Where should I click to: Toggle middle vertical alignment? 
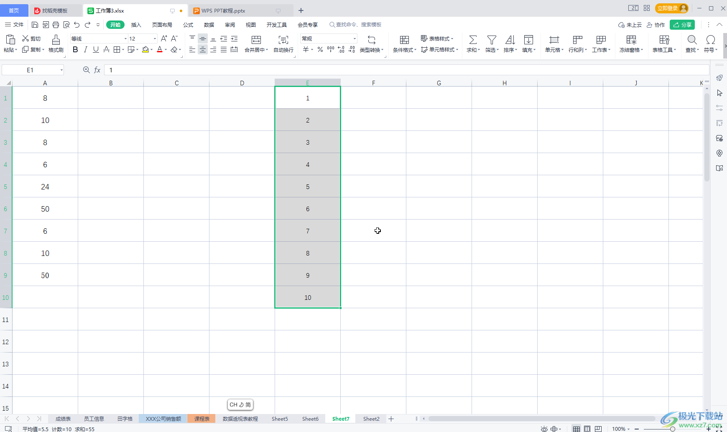203,38
